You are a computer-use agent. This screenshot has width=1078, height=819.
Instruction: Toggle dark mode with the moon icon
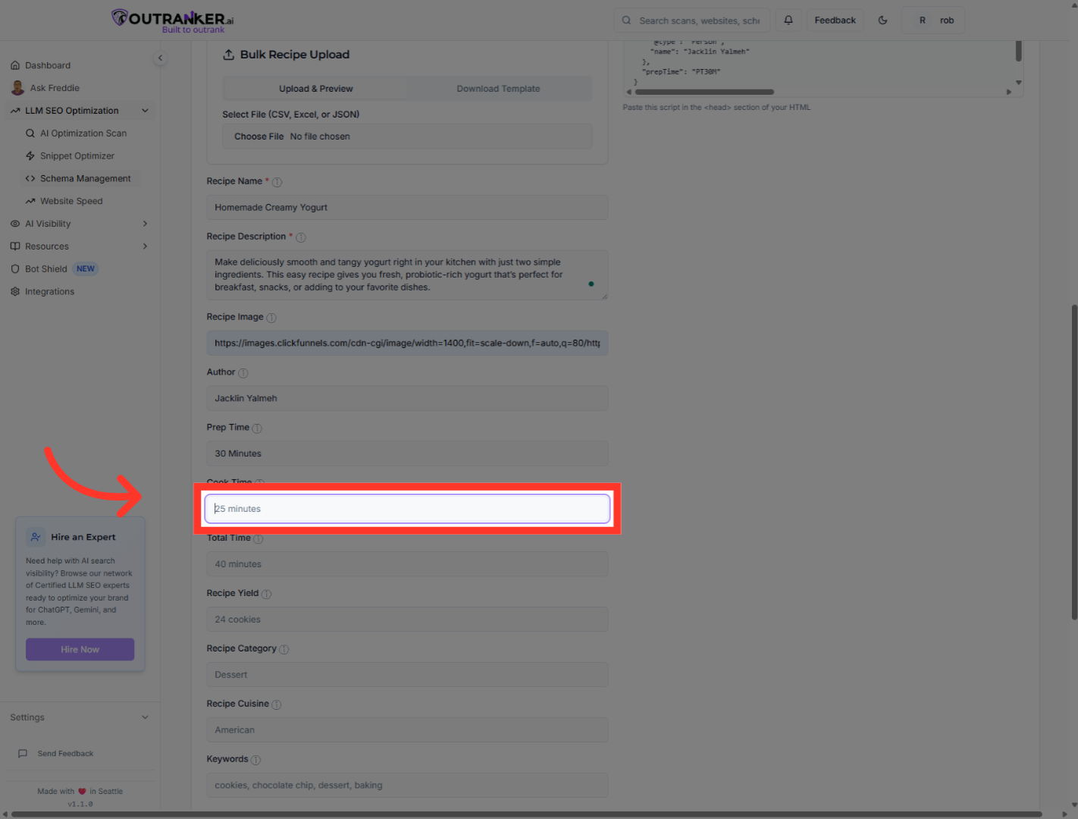point(882,20)
